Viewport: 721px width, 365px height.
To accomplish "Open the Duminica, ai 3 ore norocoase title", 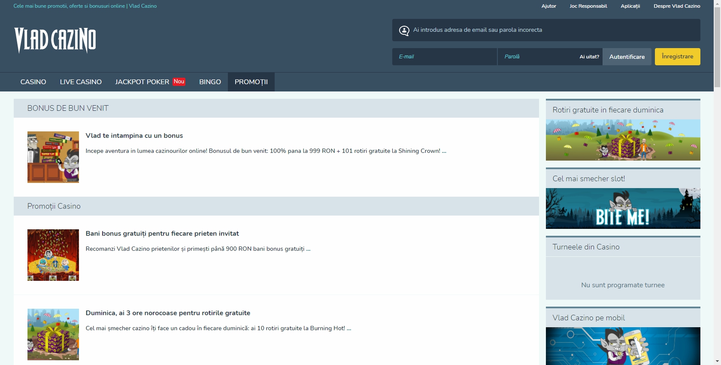I will 168,313.
